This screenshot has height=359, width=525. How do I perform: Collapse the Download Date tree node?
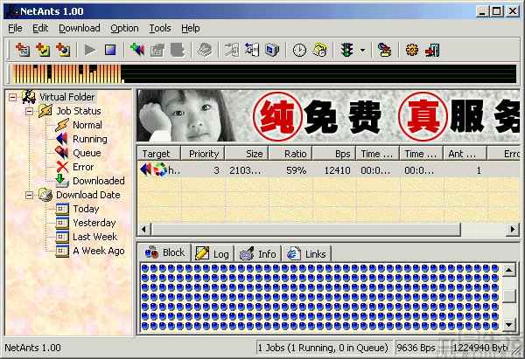click(x=30, y=195)
